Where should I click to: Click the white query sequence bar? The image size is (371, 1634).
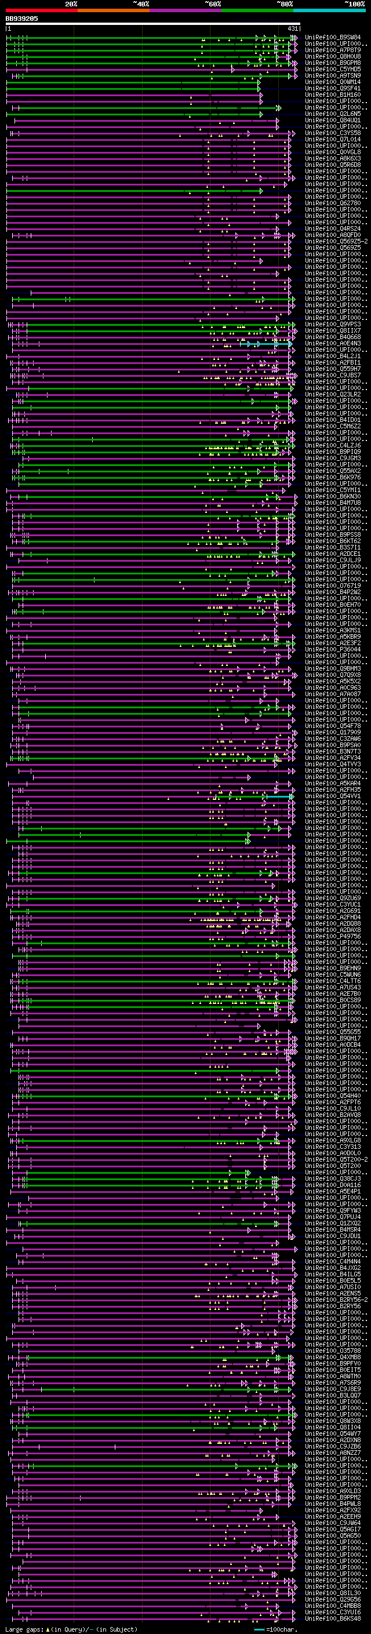(153, 24)
